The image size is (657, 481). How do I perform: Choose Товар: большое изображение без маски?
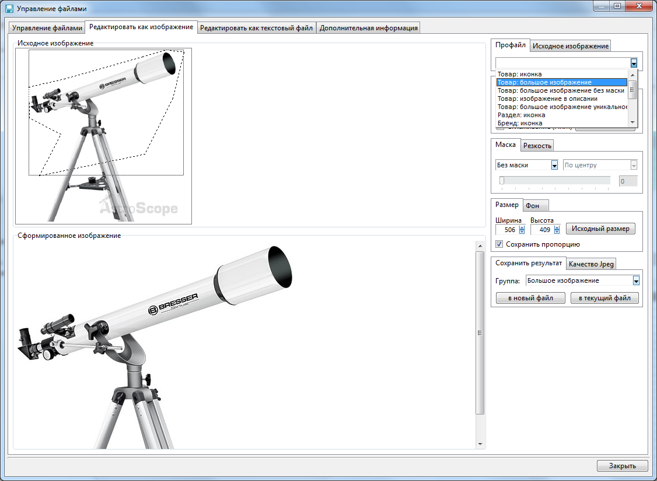[x=561, y=90]
